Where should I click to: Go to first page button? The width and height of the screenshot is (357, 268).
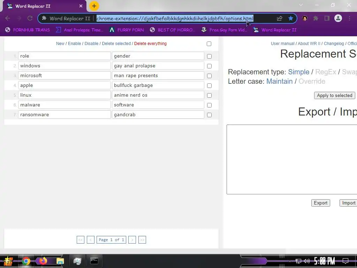[81, 240]
